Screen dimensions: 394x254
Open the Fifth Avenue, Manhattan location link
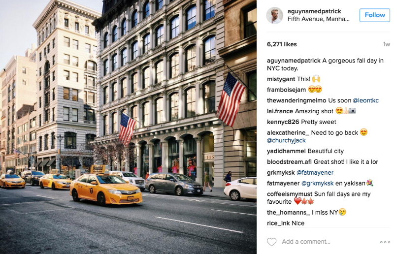click(318, 19)
